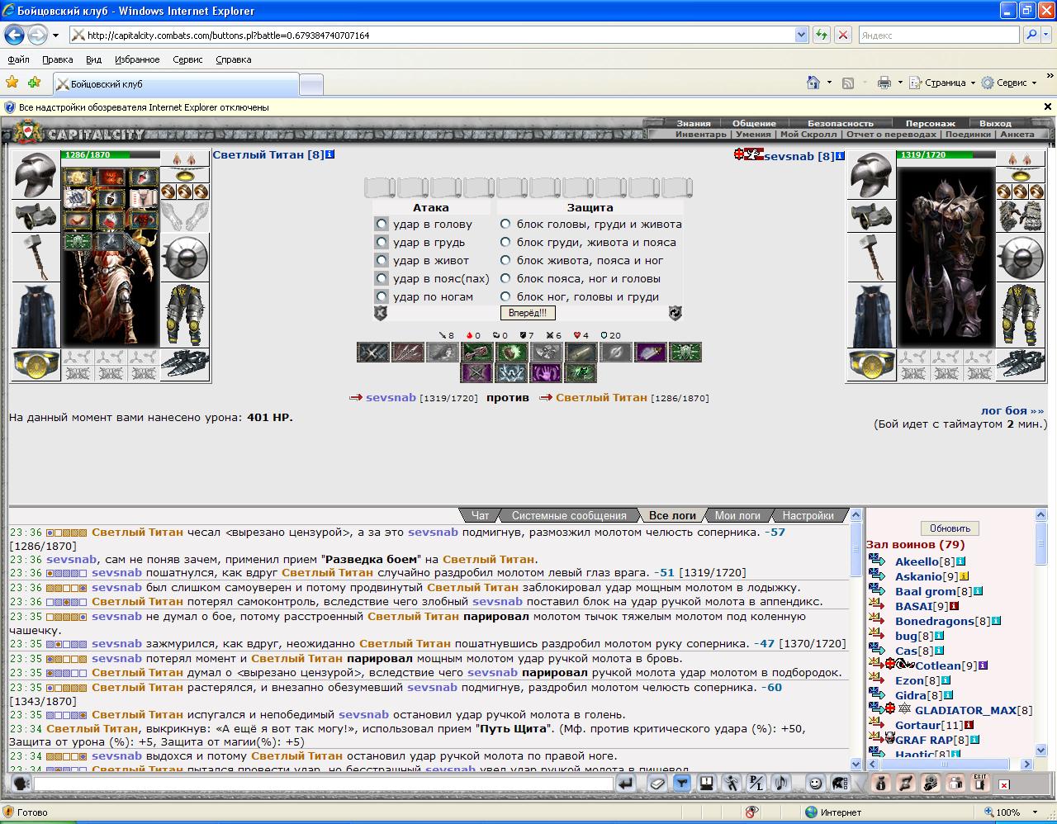The height and width of the screenshot is (824, 1057).
Task: Click player name Gortaur in warriors list
Action: click(918, 725)
